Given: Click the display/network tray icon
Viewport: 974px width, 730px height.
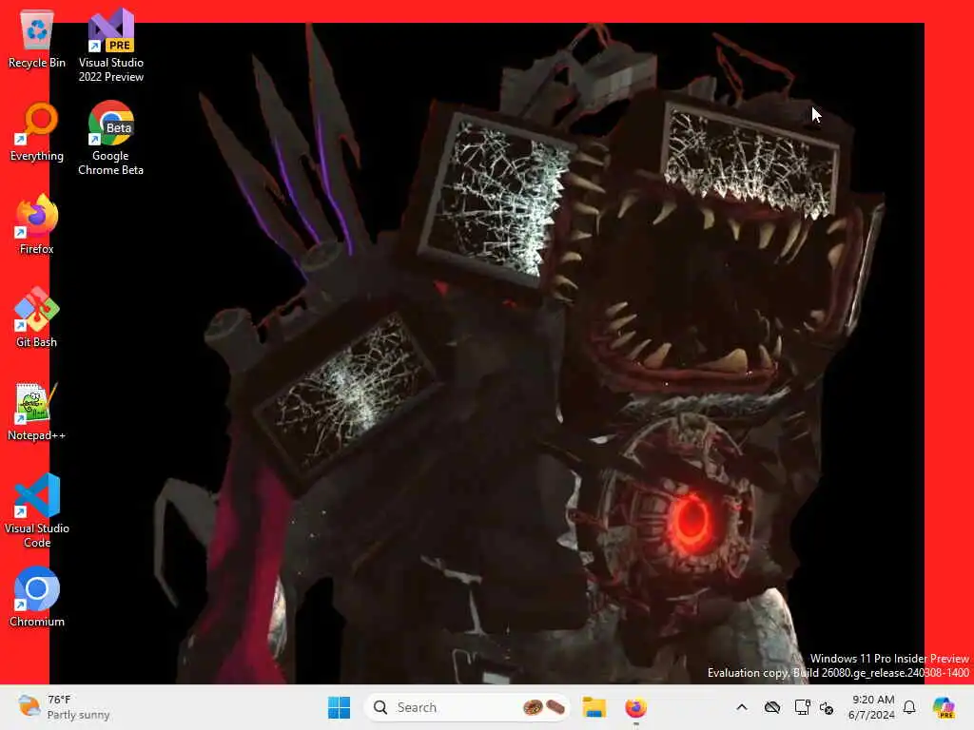Looking at the screenshot, I should click(x=802, y=707).
